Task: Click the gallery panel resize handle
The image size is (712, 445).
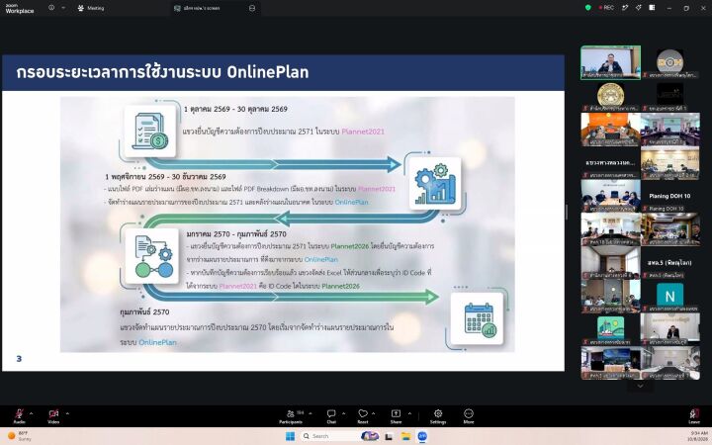Action: [567, 212]
